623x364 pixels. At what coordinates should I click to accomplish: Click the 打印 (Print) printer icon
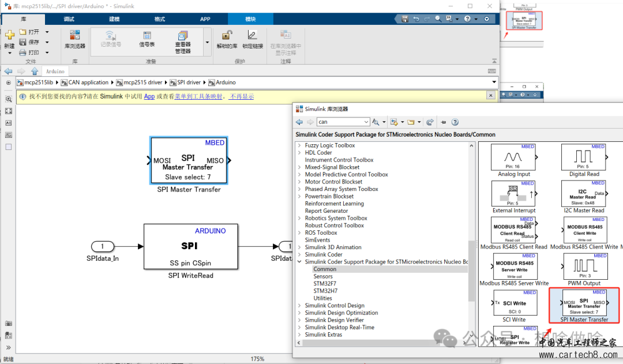click(22, 52)
